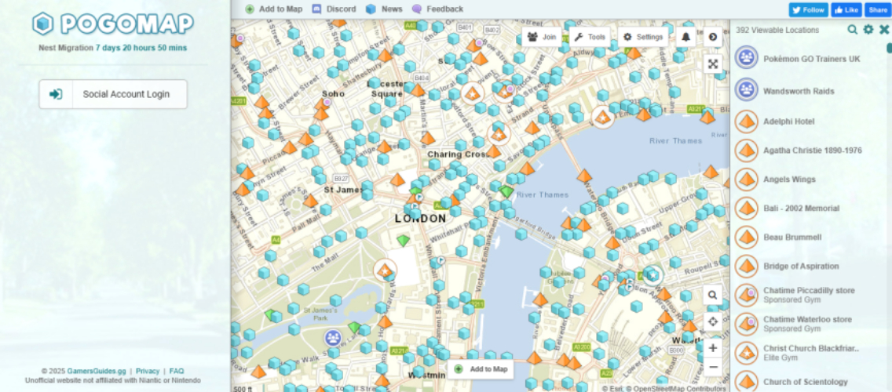The image size is (892, 392).
Task: Open the Tools menu on the map
Action: point(590,37)
